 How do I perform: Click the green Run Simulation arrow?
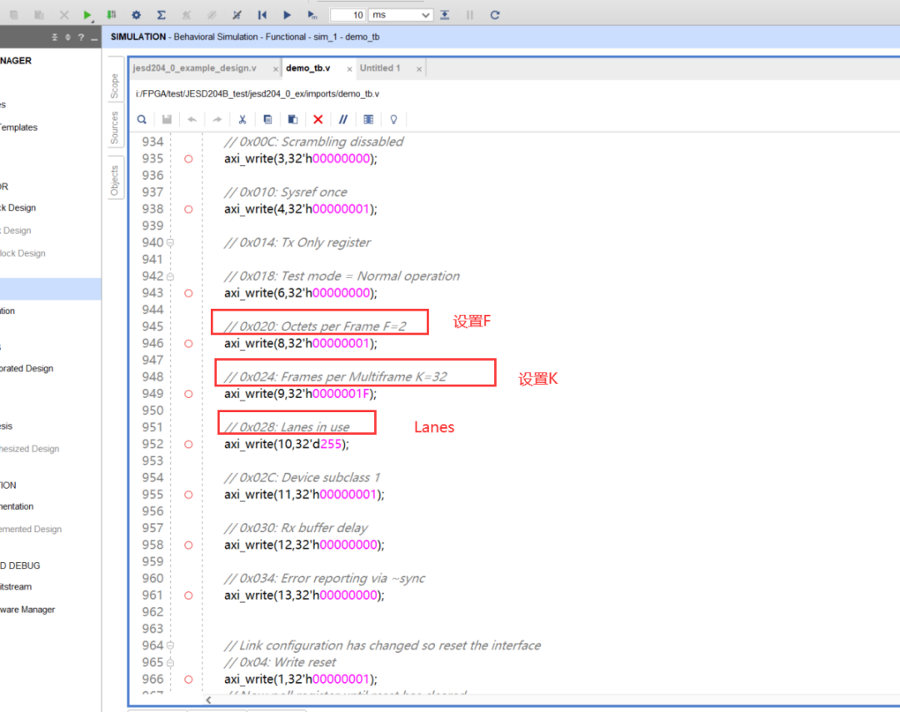[87, 15]
